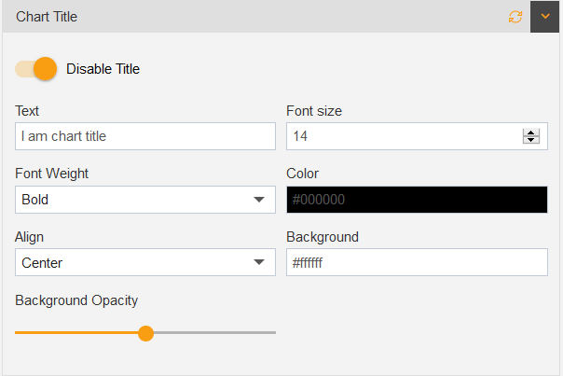Click the Background Opacity slider handle
The height and width of the screenshot is (376, 563).
click(145, 333)
